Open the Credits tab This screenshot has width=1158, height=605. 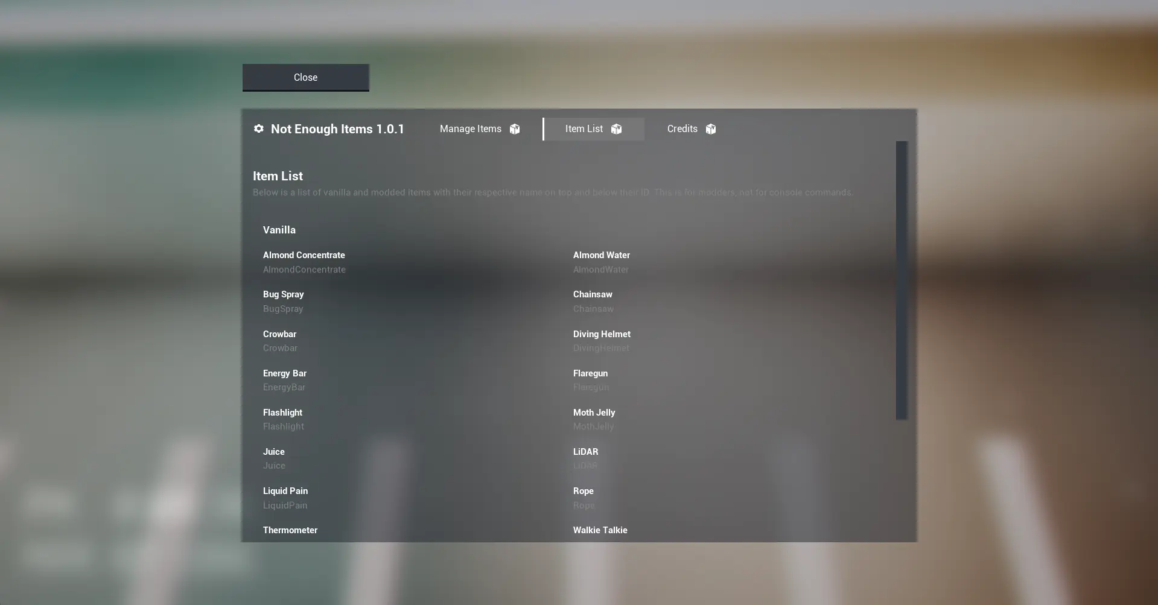tap(682, 128)
